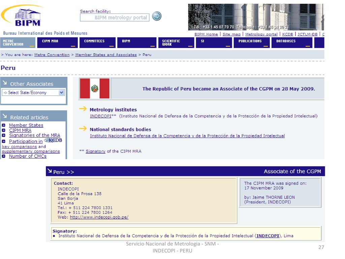Click the 'Tel.: + 511 224 7800 1331' line
The image size is (345, 259).
pyautogui.click(x=85, y=208)
